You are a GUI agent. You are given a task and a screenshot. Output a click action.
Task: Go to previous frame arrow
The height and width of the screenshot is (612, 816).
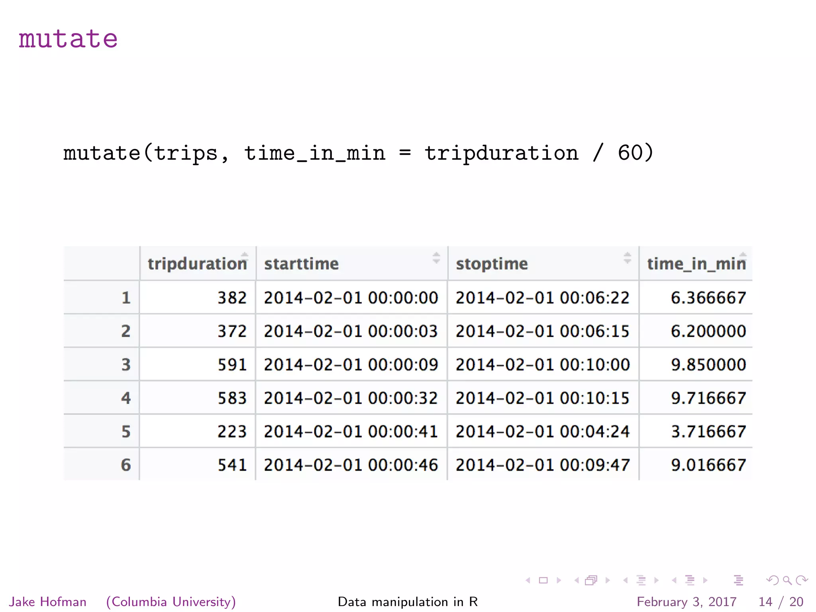coord(577,581)
